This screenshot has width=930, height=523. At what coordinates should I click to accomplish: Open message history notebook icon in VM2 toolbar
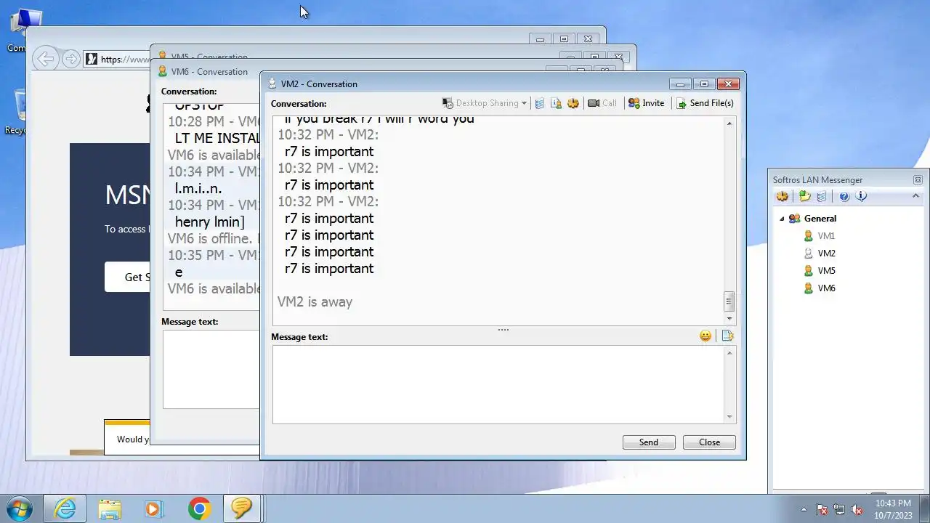(540, 103)
